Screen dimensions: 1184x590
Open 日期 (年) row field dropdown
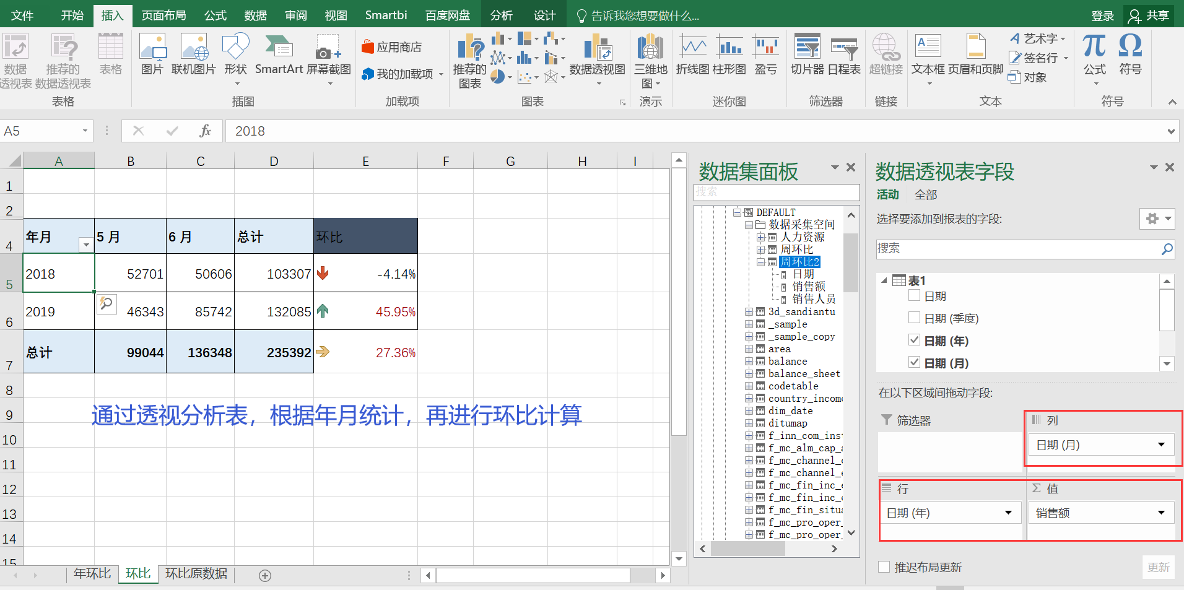(x=1008, y=513)
